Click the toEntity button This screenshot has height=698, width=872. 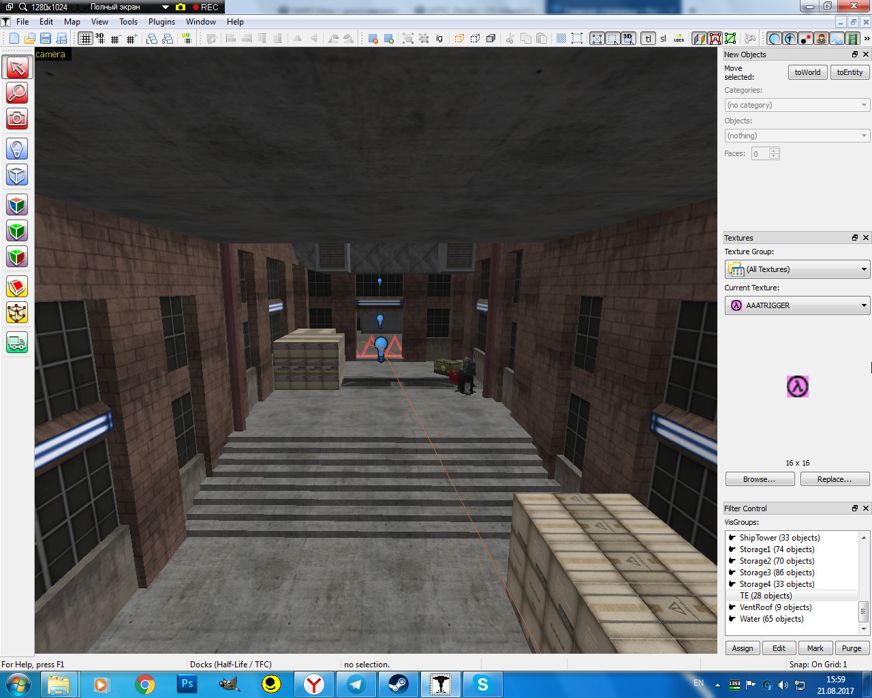pos(850,72)
